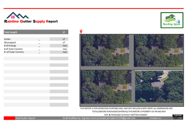Click the '# of Inner Corners' row label
The image size is (192, 128).
tap(13, 49)
